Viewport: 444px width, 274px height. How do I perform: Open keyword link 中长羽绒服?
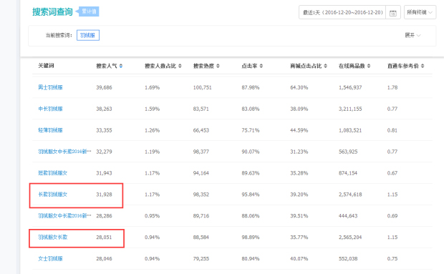[50, 109]
